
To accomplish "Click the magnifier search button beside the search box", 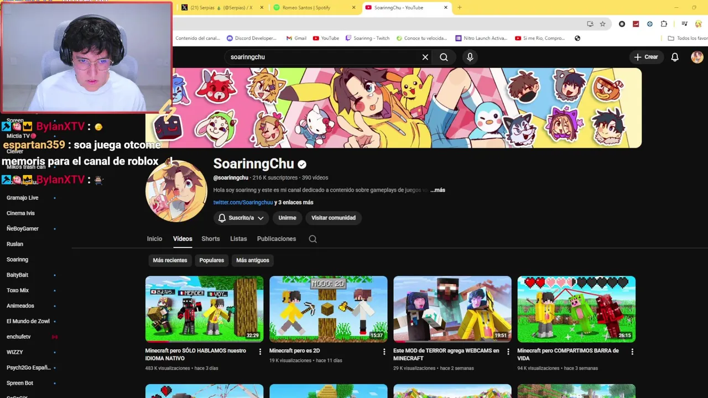I will (444, 57).
